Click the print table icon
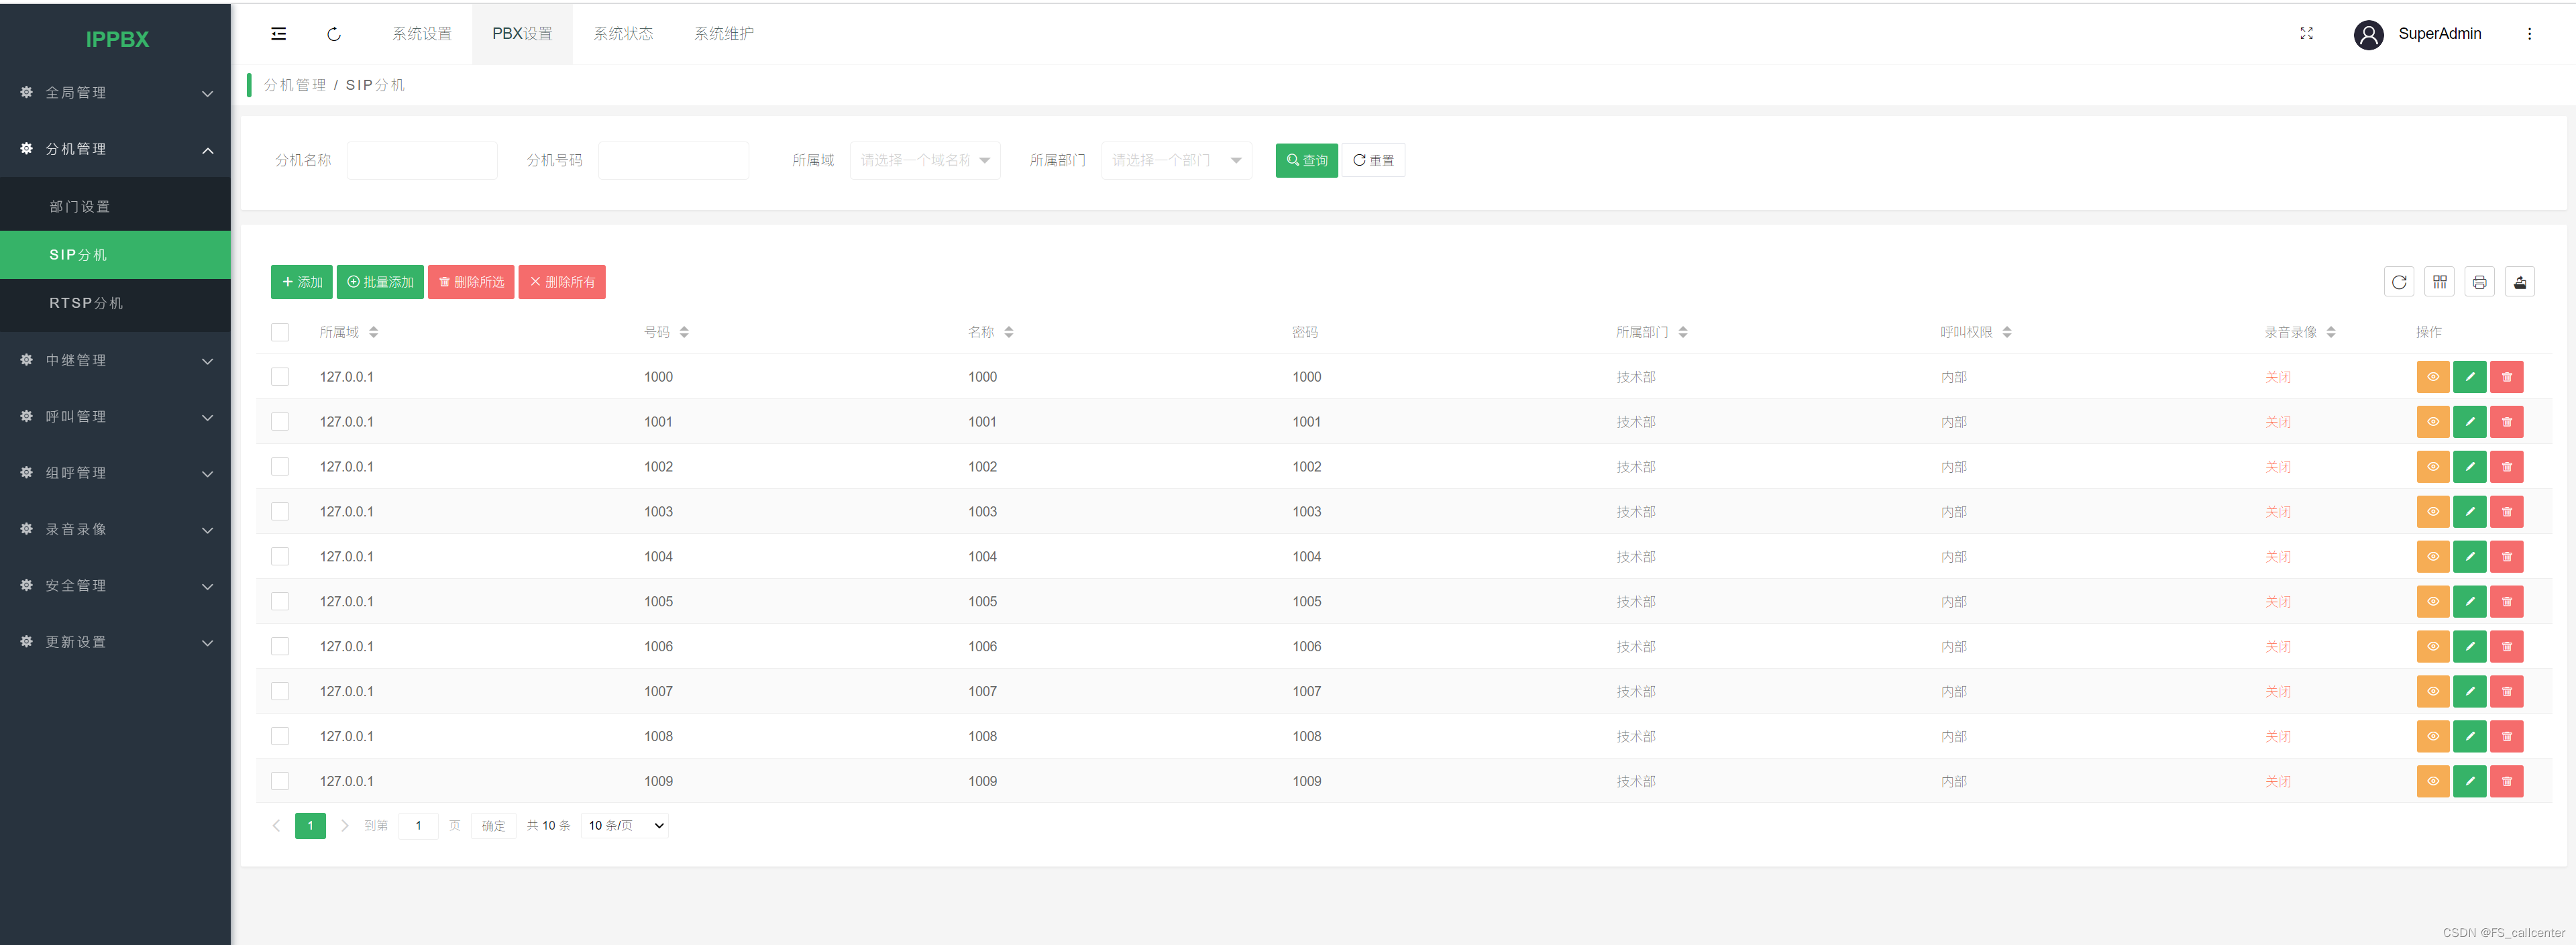 [x=2479, y=282]
